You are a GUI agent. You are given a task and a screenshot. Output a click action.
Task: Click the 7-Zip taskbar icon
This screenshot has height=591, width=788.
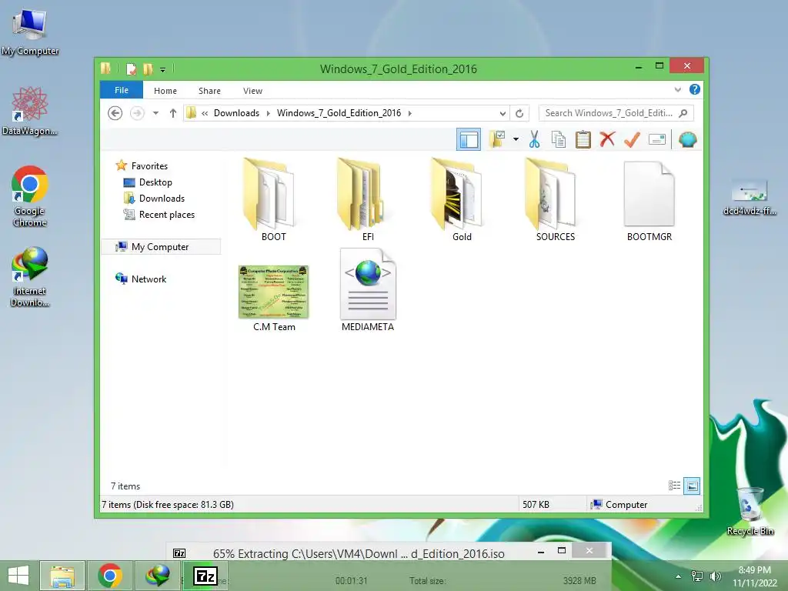[x=205, y=576]
